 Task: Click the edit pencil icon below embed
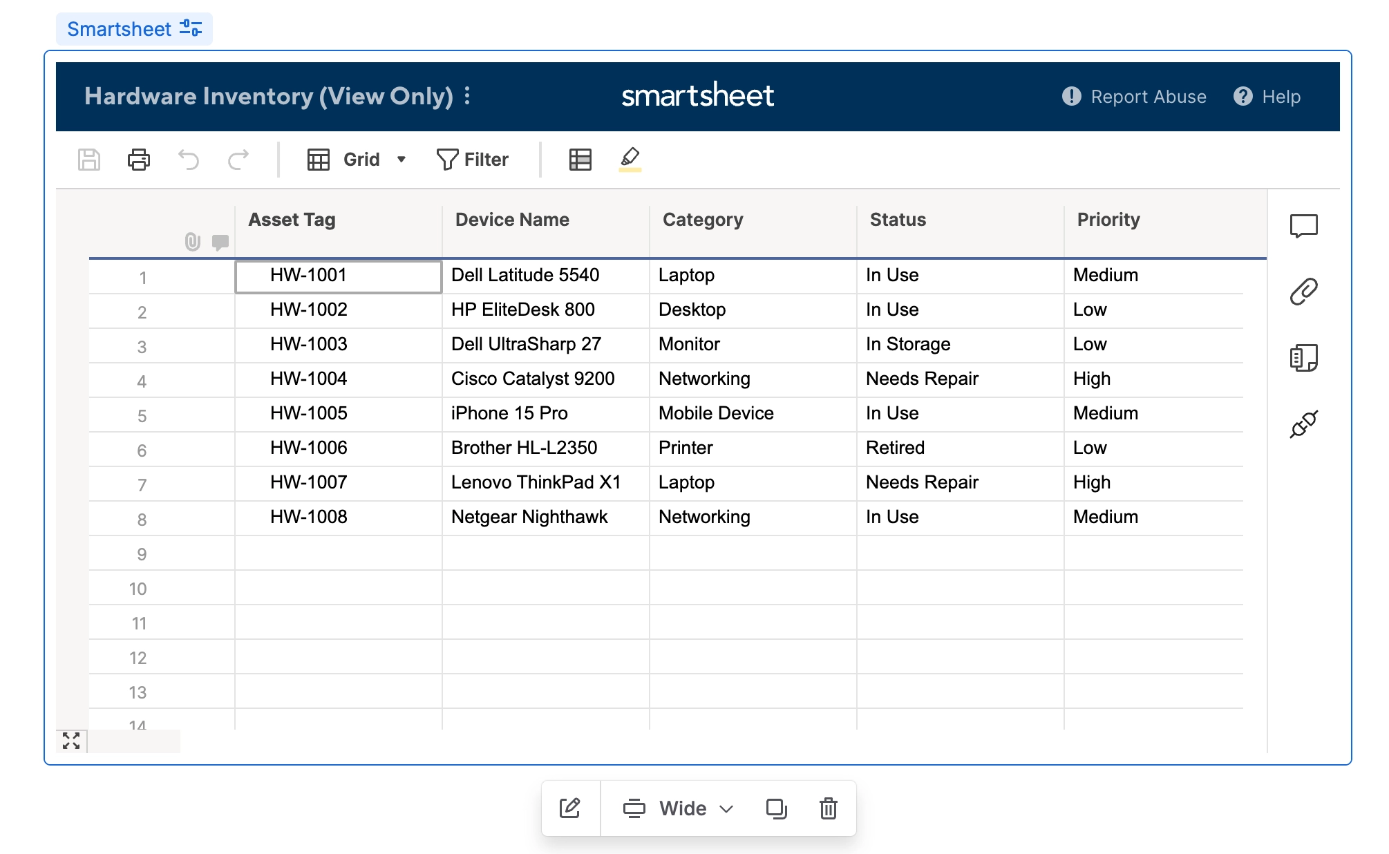point(570,808)
